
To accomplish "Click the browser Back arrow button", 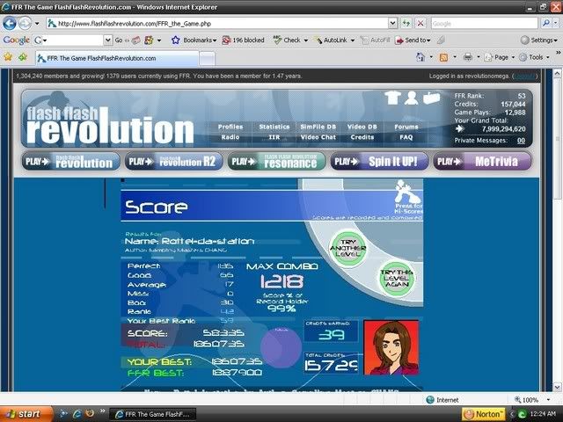I will pyautogui.click(x=11, y=24).
